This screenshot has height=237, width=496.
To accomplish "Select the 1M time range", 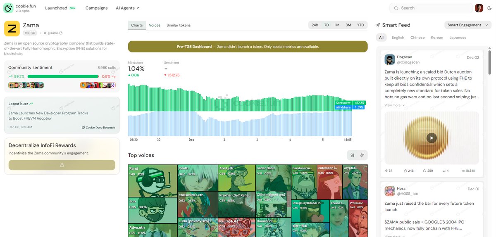I will [x=337, y=25].
